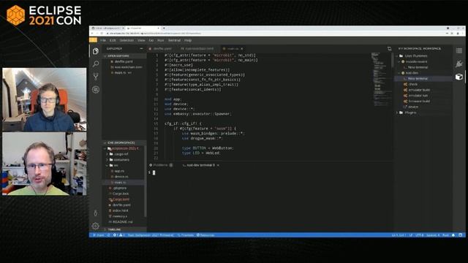
Task: Expand the Timeline section
Action: 124,229
